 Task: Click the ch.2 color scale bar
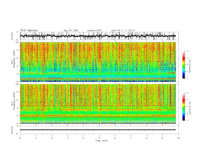click(x=183, y=107)
